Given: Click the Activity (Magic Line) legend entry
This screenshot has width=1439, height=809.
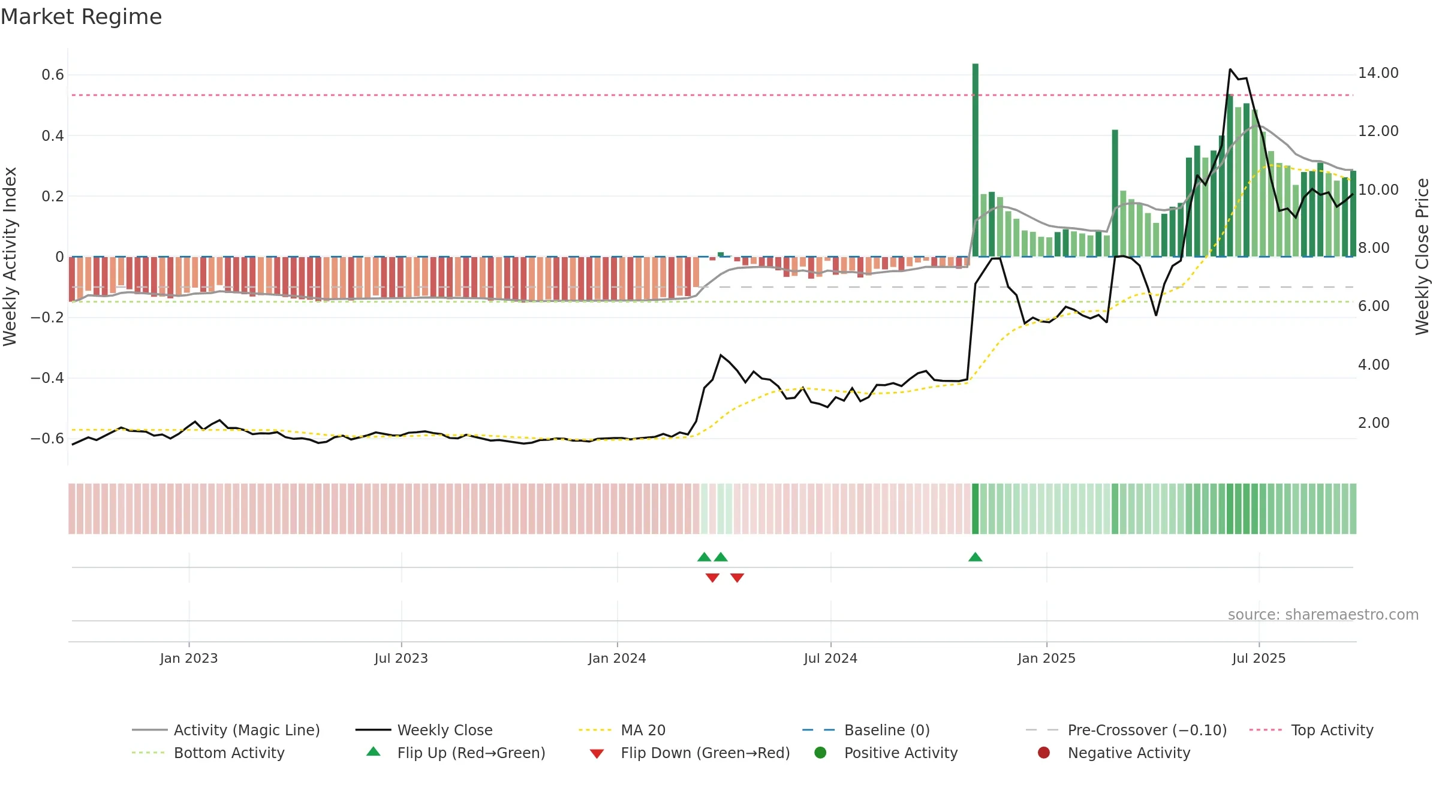Looking at the screenshot, I should click(226, 730).
